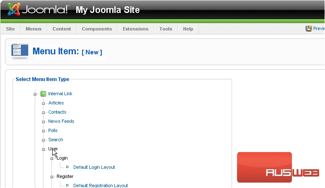The height and width of the screenshot is (188, 325).
Task: Click the Joomla! logo in header
Action: [38, 10]
